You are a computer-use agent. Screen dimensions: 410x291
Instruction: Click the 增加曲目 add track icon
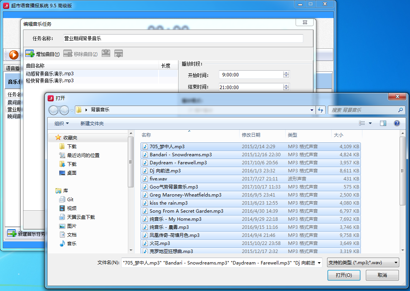click(30, 54)
